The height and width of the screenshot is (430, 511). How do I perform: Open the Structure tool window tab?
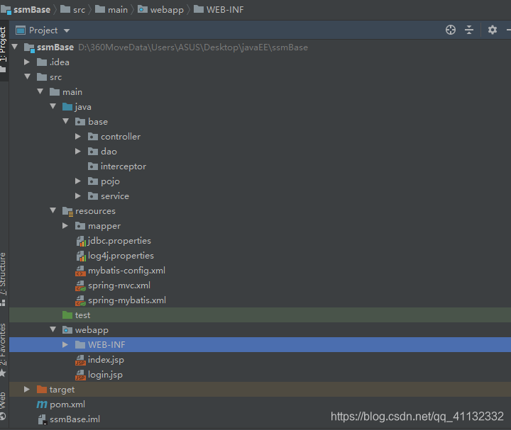pyautogui.click(x=3, y=279)
